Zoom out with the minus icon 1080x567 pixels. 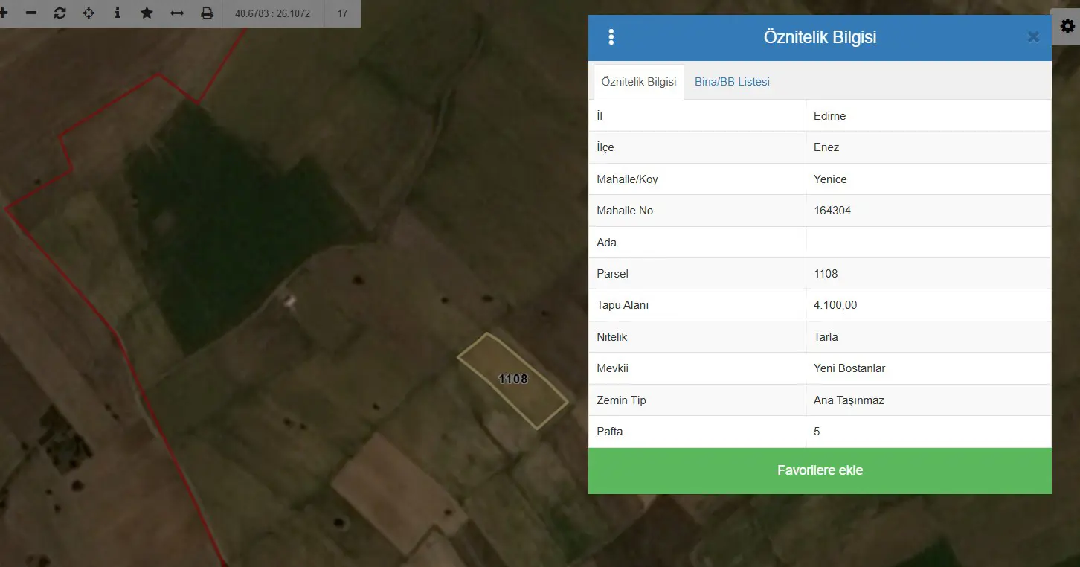(x=31, y=13)
